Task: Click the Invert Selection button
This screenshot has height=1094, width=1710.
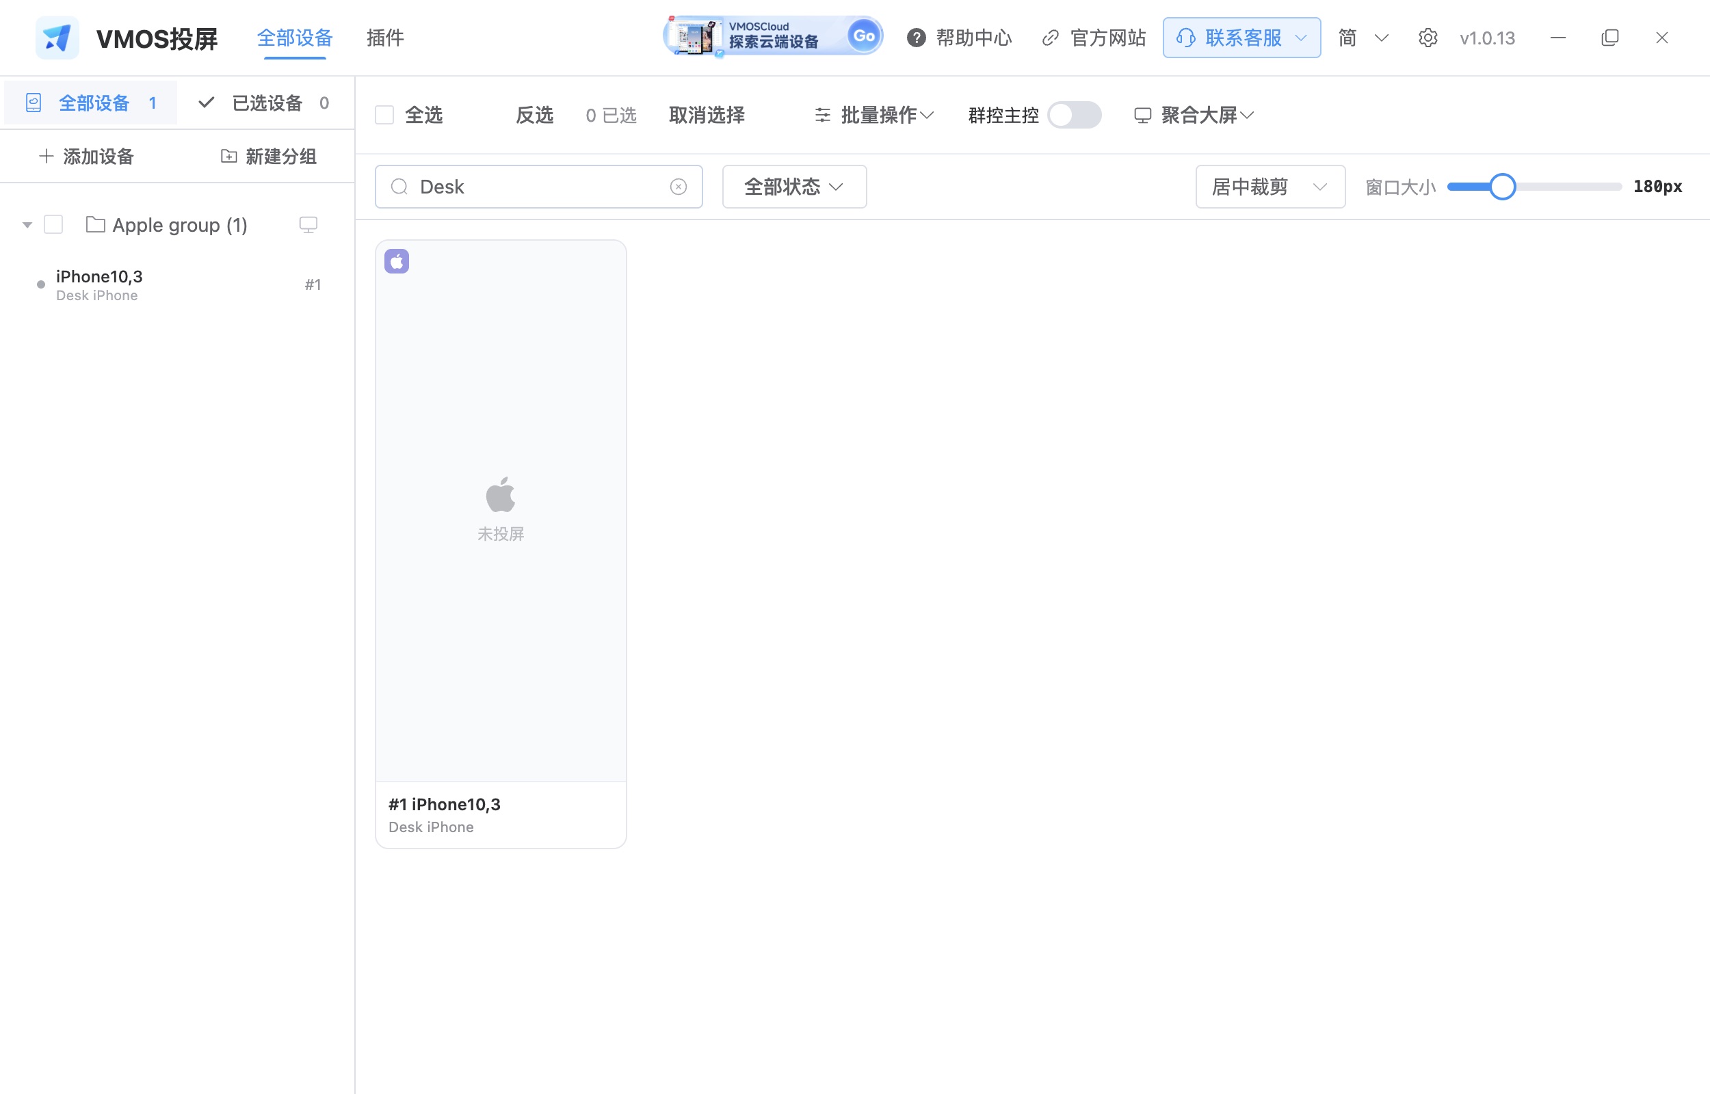Action: (534, 115)
